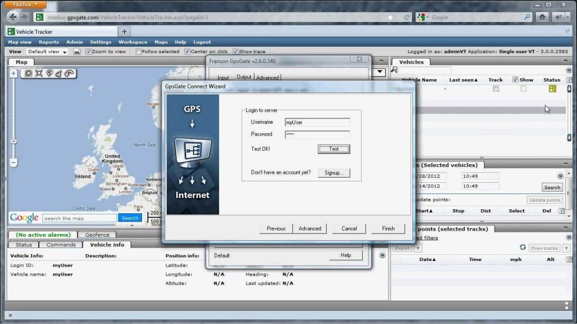Click the Vehicles list scrollbar
Screen dimensions: 577x324
[x=569, y=113]
